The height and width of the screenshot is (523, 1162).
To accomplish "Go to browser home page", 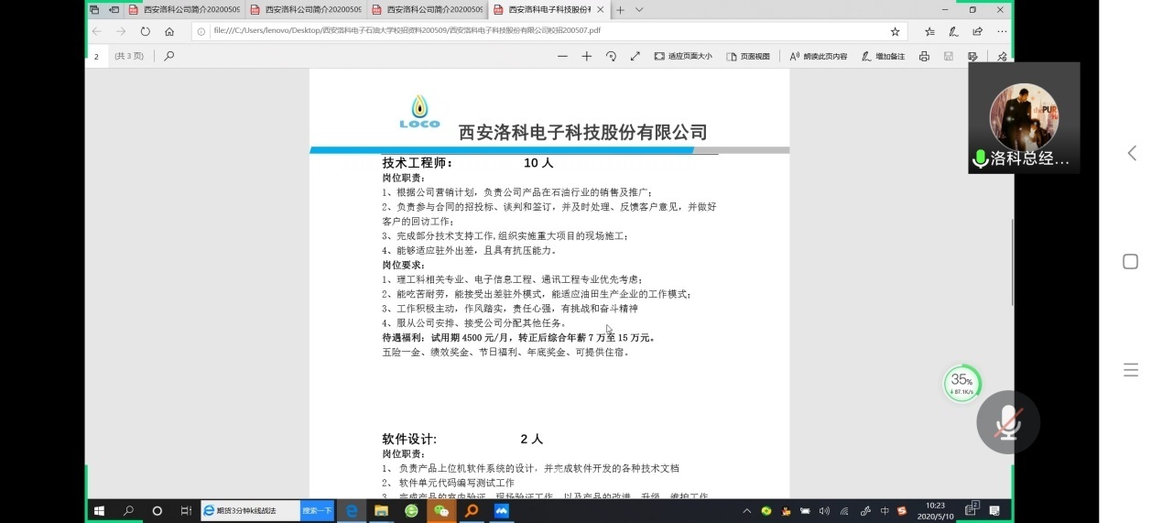I will [169, 31].
